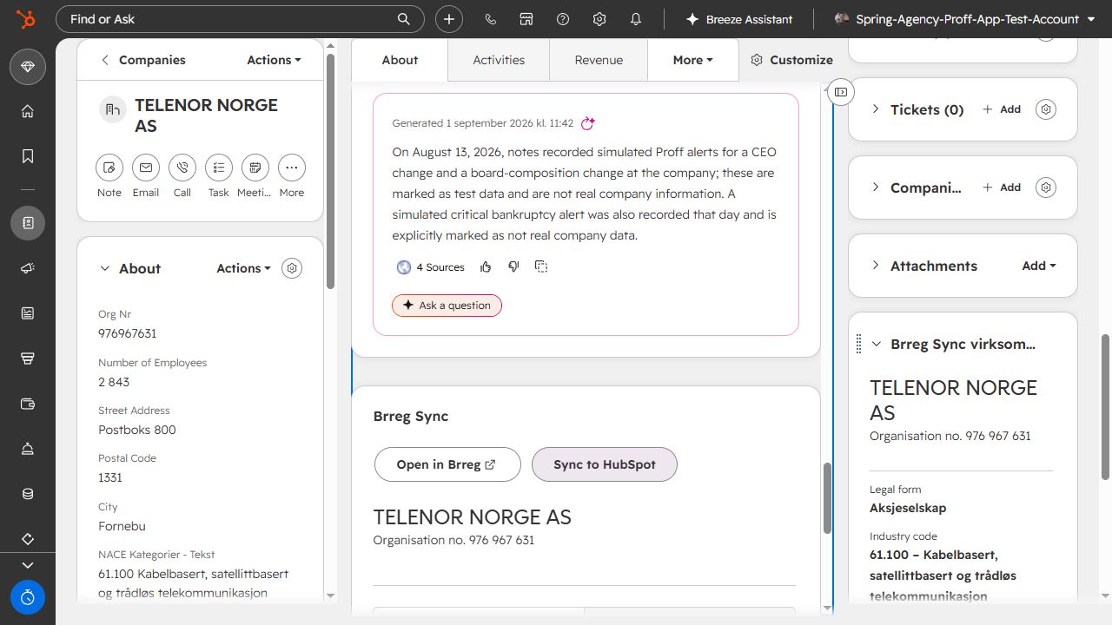Open the Commerce wallet sidebar icon
This screenshot has height=625, width=1112.
[x=28, y=404]
